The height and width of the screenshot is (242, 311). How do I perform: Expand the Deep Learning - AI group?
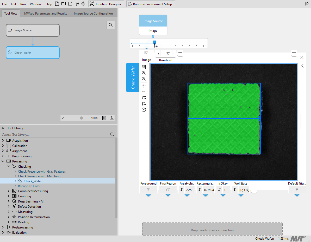[x=9, y=201]
